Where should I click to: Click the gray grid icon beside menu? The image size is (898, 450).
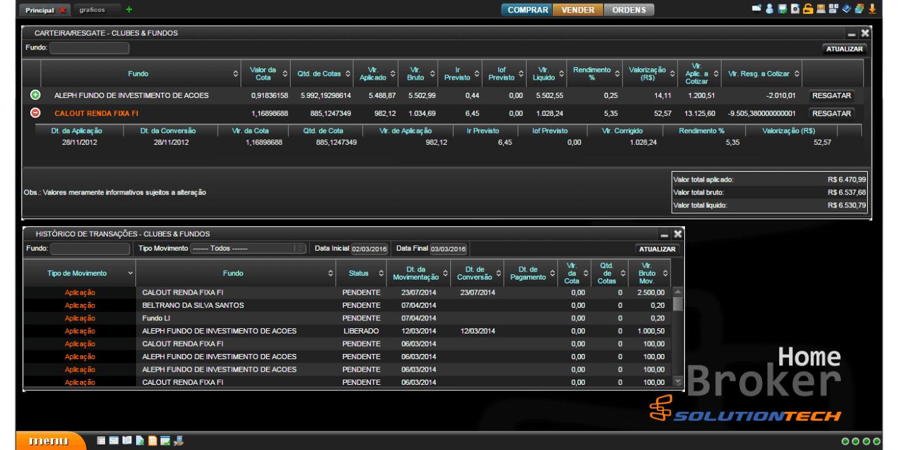(101, 441)
